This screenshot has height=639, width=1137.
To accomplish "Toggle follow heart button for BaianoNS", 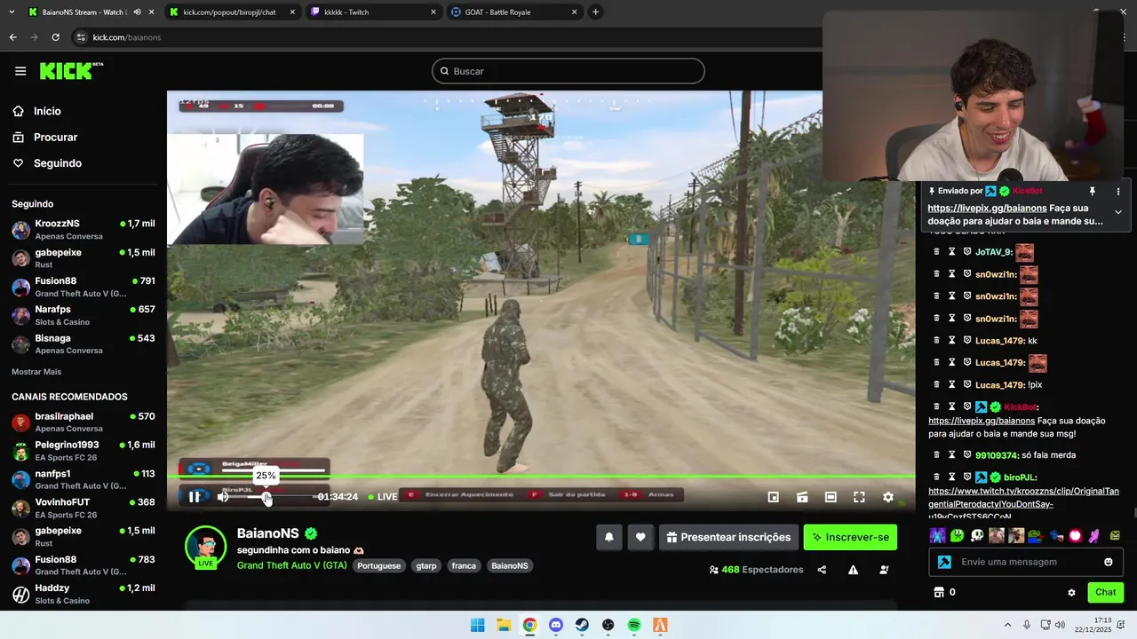I will point(640,537).
